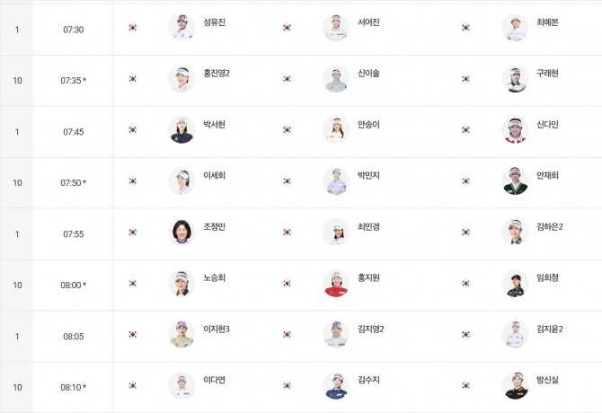
Task: Click the Korean flag beside 이지현3
Action: [x=133, y=335]
